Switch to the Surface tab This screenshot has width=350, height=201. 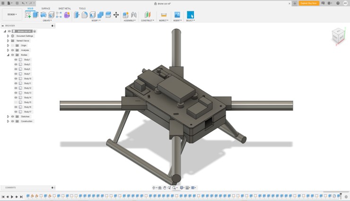(46, 8)
